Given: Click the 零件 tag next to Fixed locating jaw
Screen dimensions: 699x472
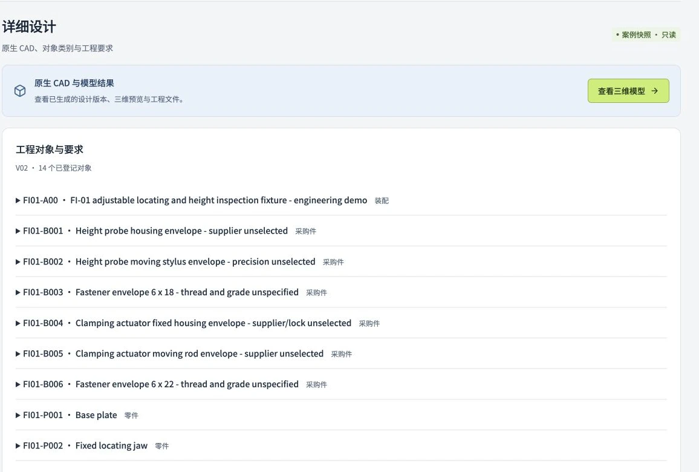Looking at the screenshot, I should [162, 446].
